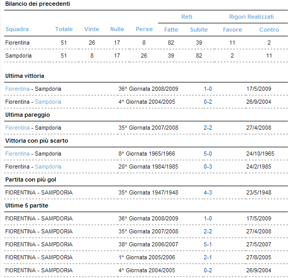Open the 0-3 score link

click(x=208, y=166)
